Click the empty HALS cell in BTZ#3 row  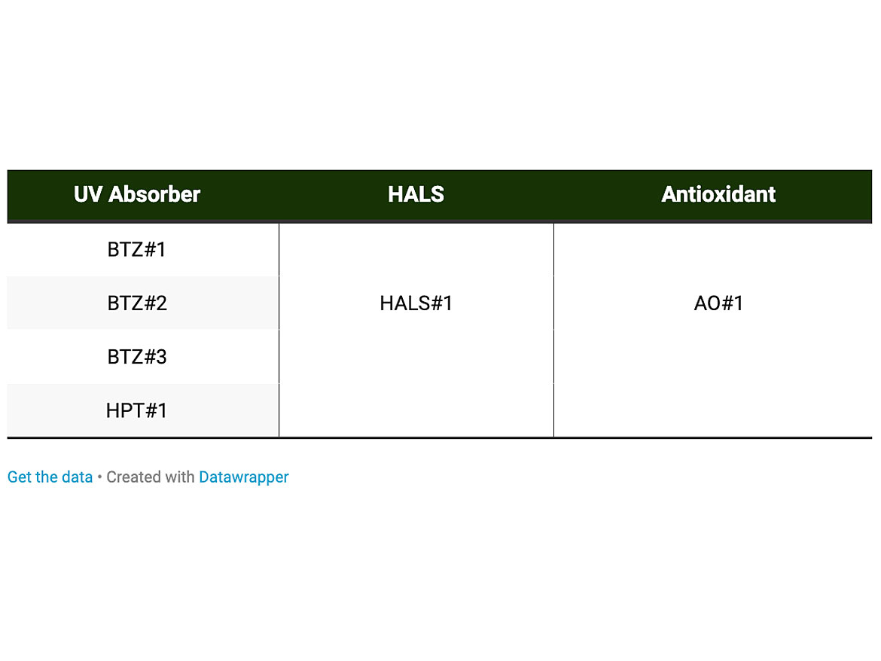pyautogui.click(x=416, y=357)
